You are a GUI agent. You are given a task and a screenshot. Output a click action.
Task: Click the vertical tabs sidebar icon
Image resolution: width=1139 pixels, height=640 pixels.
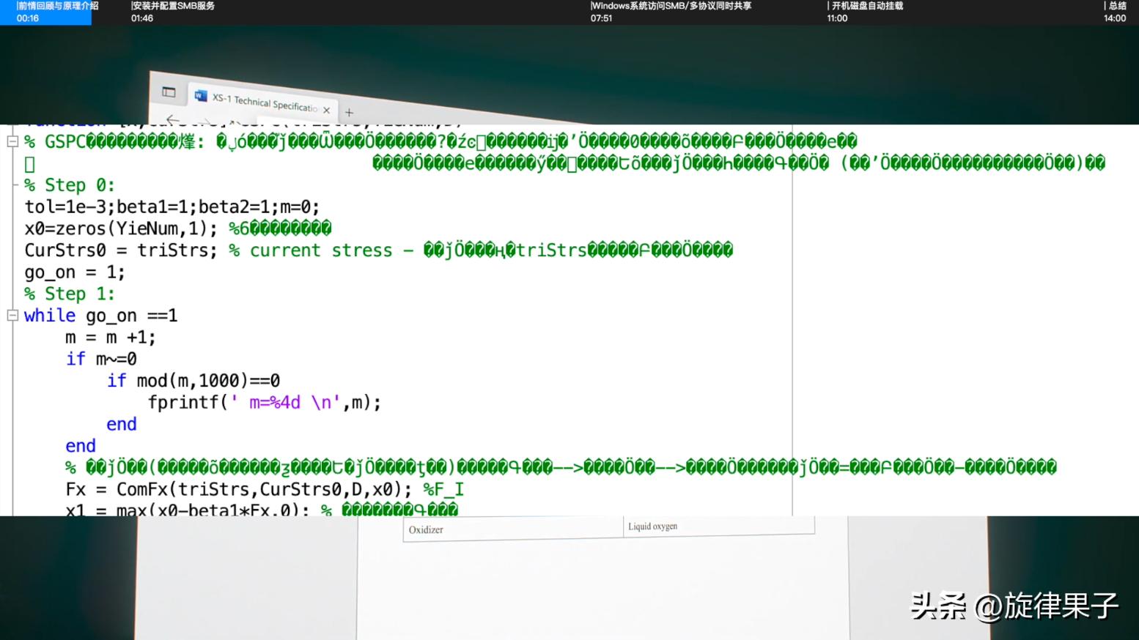click(x=169, y=92)
